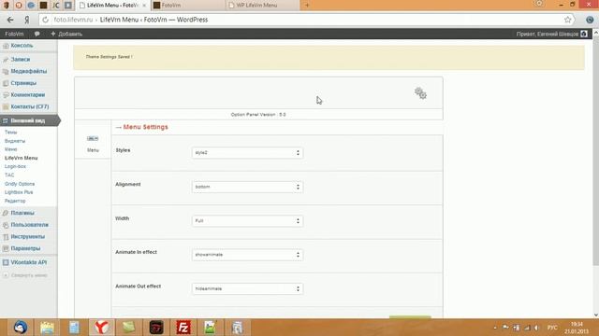Switch to the WP LifeVm Menu tab
Viewport: 599px width, 336px height.
pos(263,6)
